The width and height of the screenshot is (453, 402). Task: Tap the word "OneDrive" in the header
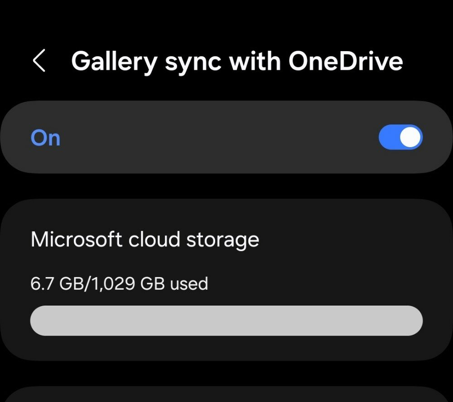pos(346,61)
